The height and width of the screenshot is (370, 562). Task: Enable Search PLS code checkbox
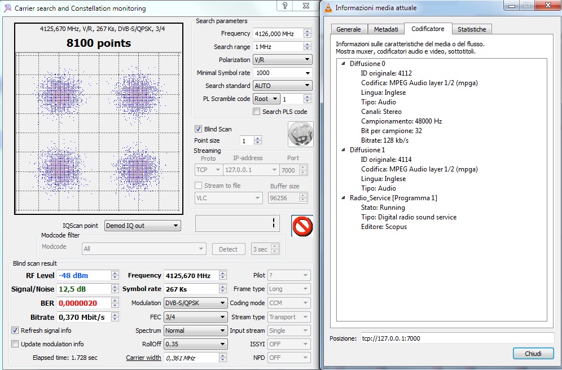[256, 111]
